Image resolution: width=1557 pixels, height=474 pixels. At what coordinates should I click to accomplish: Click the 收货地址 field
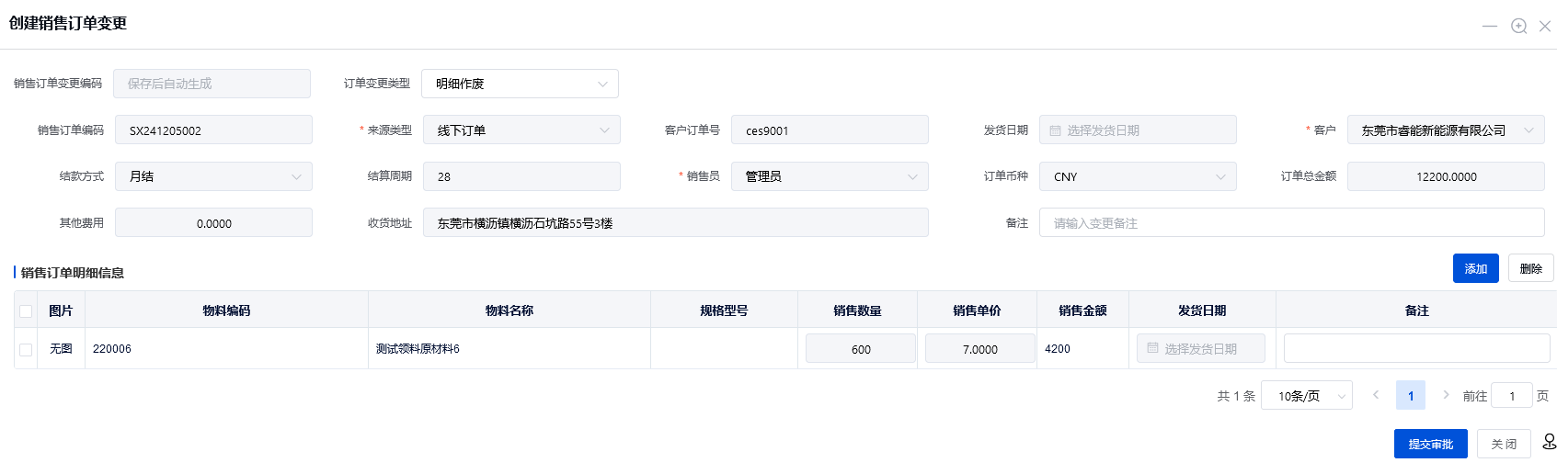[x=676, y=222]
